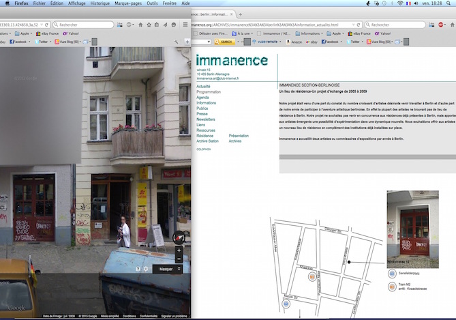Zoom in with Street View plus button
Viewport: 456px width, 320px height.
point(179,250)
